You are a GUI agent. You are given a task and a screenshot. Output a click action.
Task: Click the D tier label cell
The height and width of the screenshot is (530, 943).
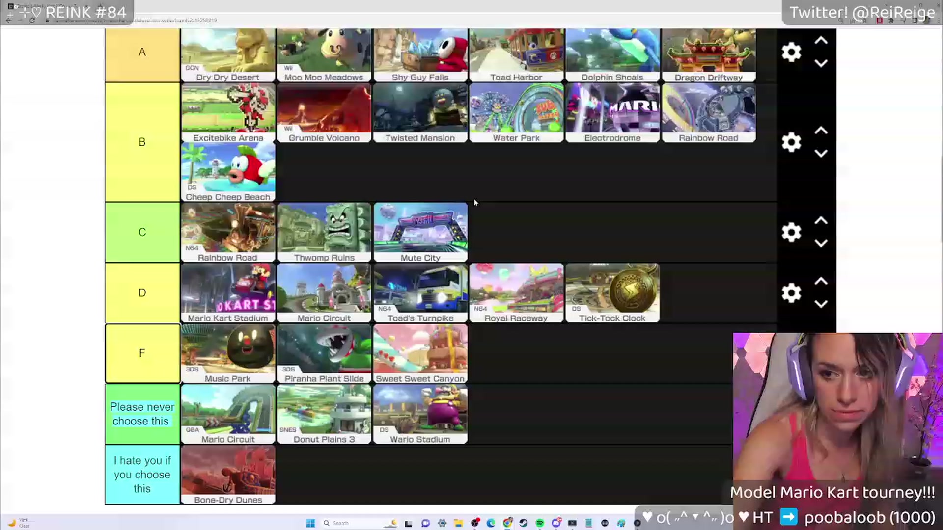142,293
